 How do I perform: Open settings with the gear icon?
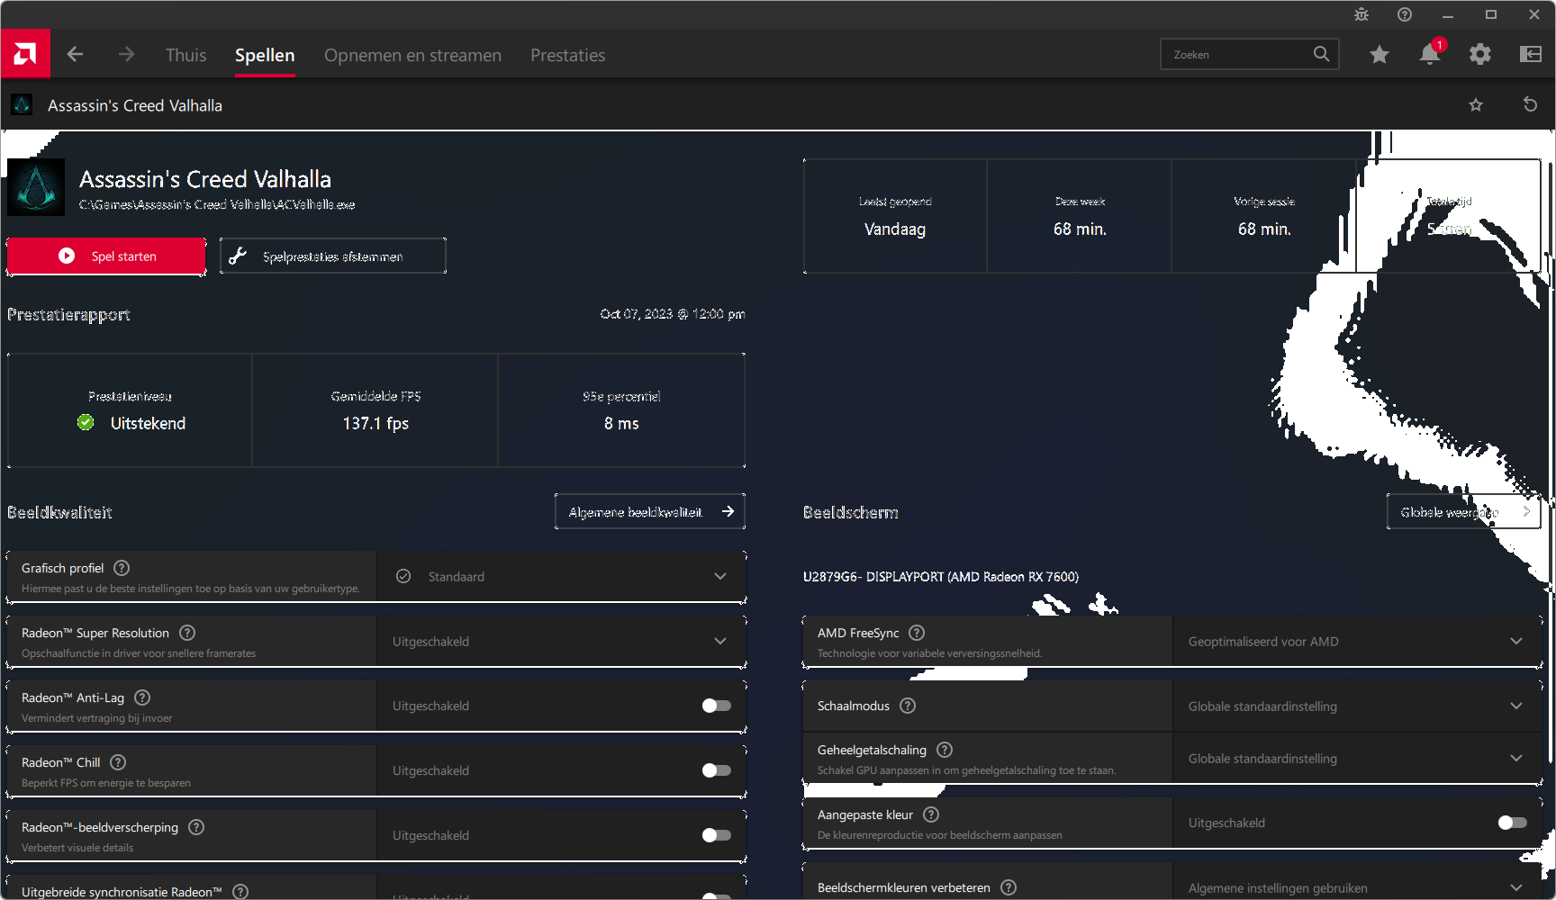(1479, 55)
